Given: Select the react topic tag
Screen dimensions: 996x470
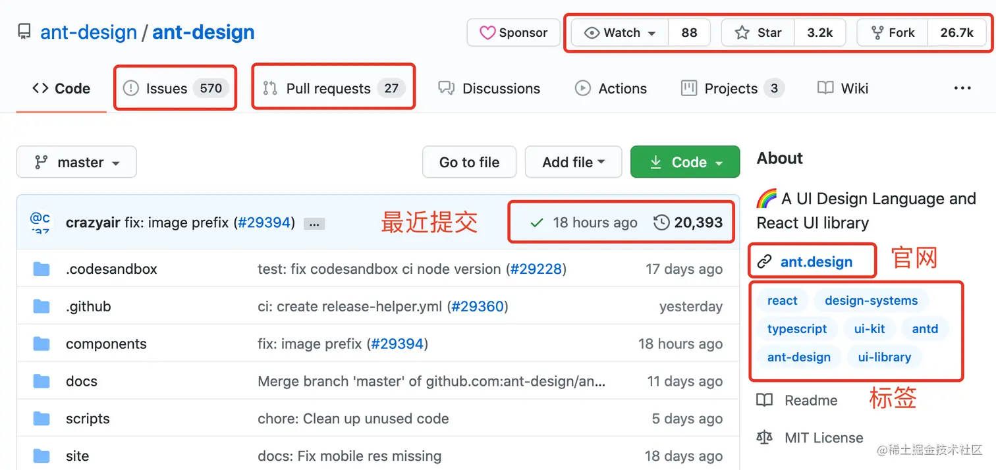Looking at the screenshot, I should pyautogui.click(x=782, y=301).
